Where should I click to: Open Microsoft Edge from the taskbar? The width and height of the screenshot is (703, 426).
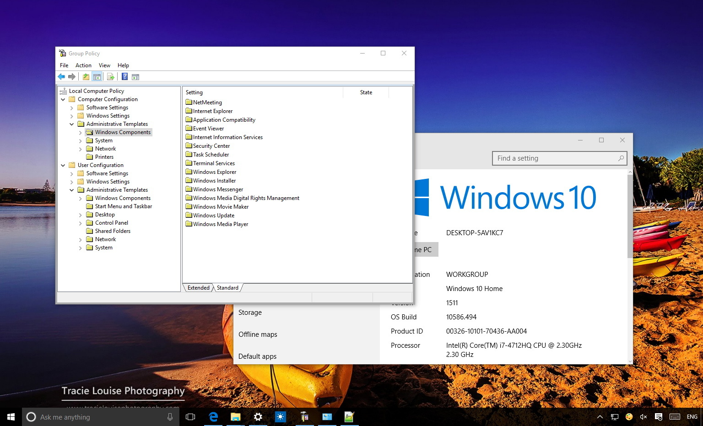click(213, 417)
